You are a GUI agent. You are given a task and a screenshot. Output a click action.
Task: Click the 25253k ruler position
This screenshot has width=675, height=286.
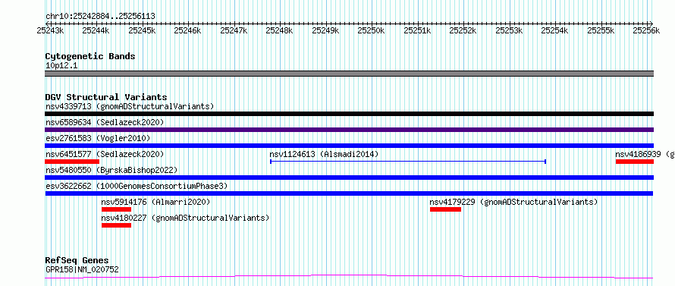point(509,30)
